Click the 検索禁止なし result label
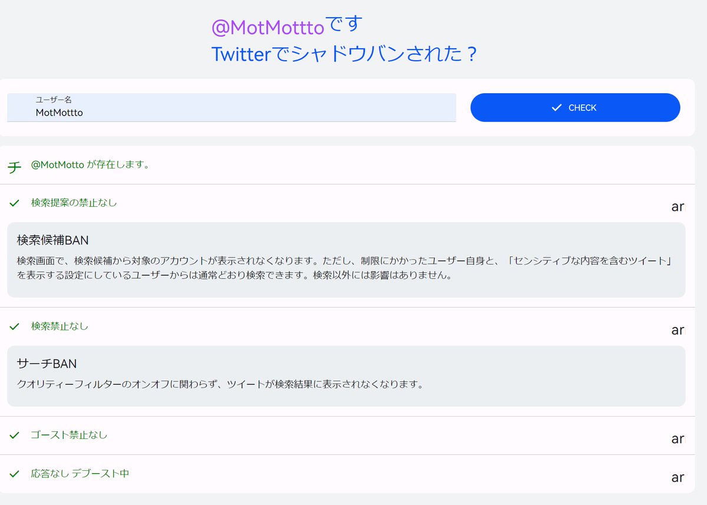This screenshot has height=505, width=707. [x=60, y=326]
